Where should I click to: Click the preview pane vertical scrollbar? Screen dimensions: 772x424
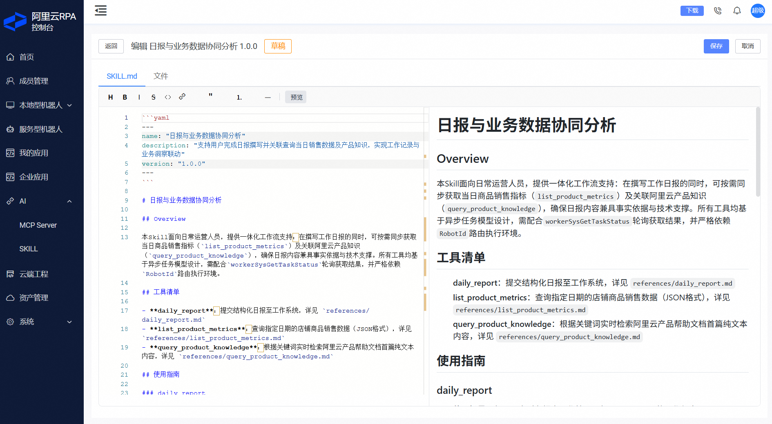coord(758,152)
